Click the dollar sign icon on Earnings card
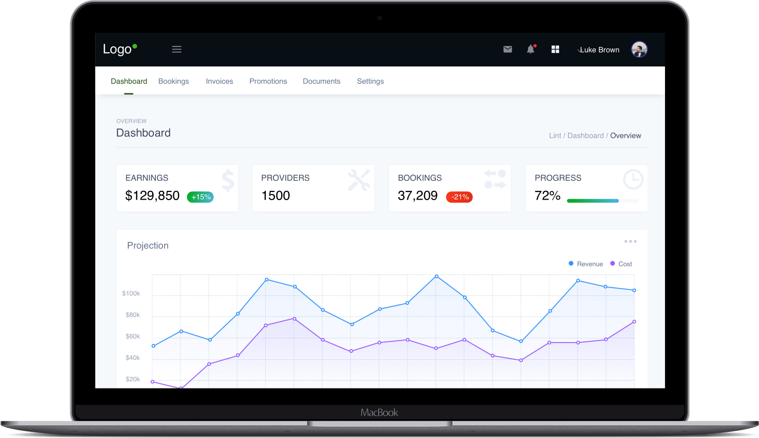This screenshot has height=438, width=759. [228, 180]
